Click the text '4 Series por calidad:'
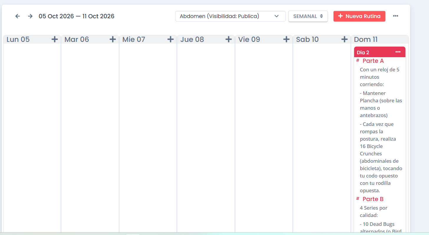This screenshot has height=235, width=429. (x=374, y=211)
